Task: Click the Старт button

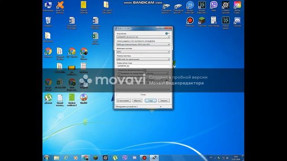Action: tap(151, 101)
